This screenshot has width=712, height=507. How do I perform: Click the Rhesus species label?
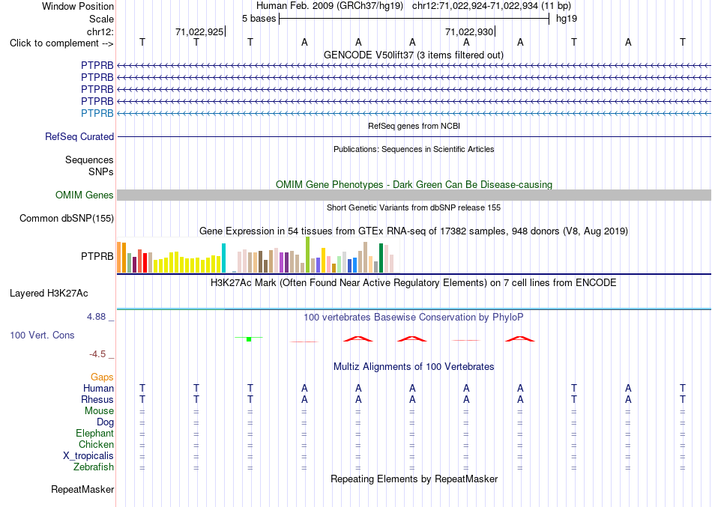97,399
